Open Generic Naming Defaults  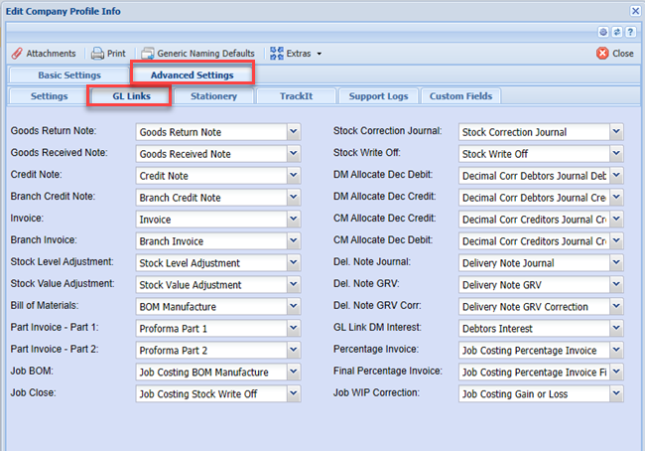coord(197,53)
